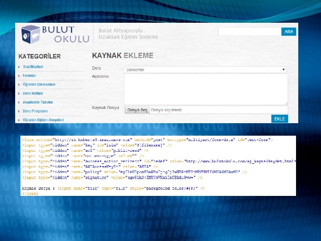
Task: Click the 'Uzaktan Eğitim Sistemi' tagline
Action: tap(128, 37)
